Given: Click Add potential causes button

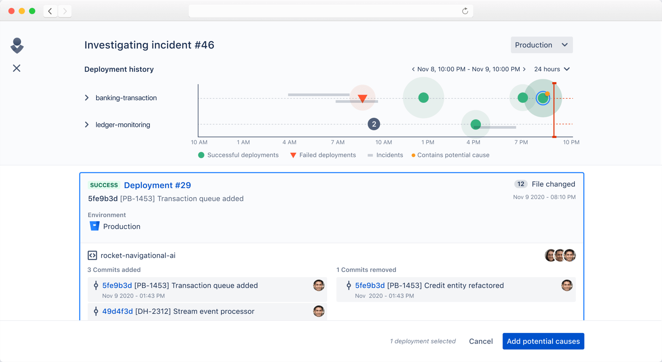Looking at the screenshot, I should pos(543,341).
